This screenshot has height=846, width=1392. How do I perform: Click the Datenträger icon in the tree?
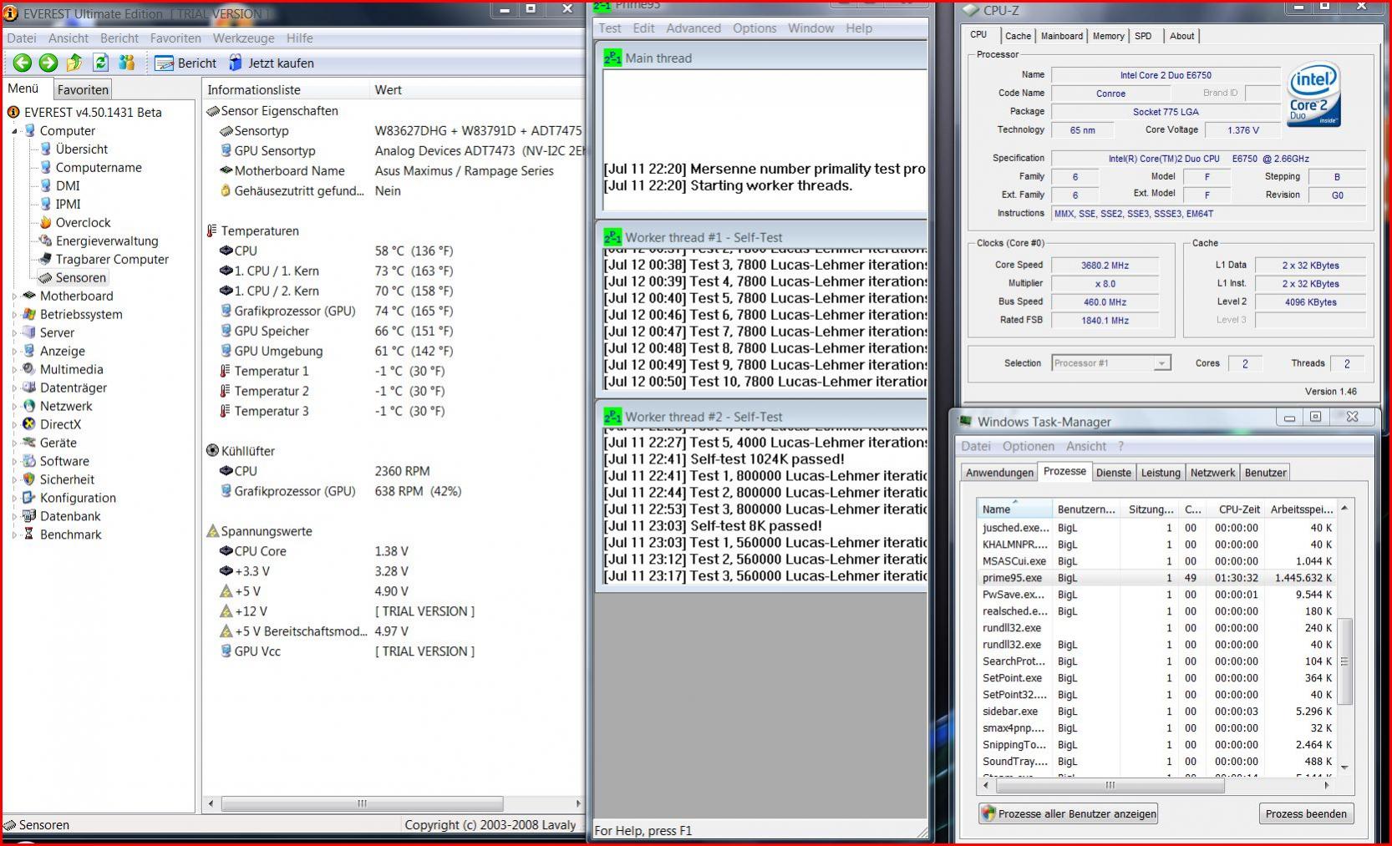point(29,388)
